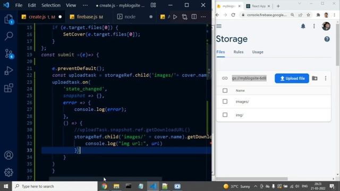Open the Edit menu in VS Code
This screenshot has width=340, height=191.
pos(32,5)
